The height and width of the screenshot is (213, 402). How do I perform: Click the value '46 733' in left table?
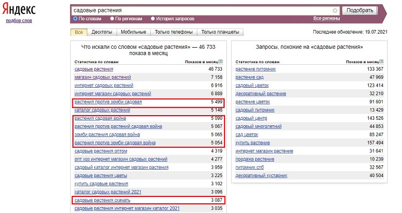(215, 69)
